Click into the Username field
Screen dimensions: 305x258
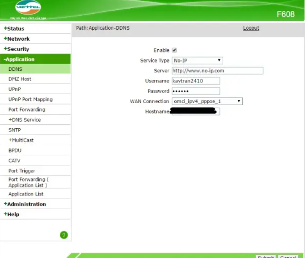pos(196,81)
